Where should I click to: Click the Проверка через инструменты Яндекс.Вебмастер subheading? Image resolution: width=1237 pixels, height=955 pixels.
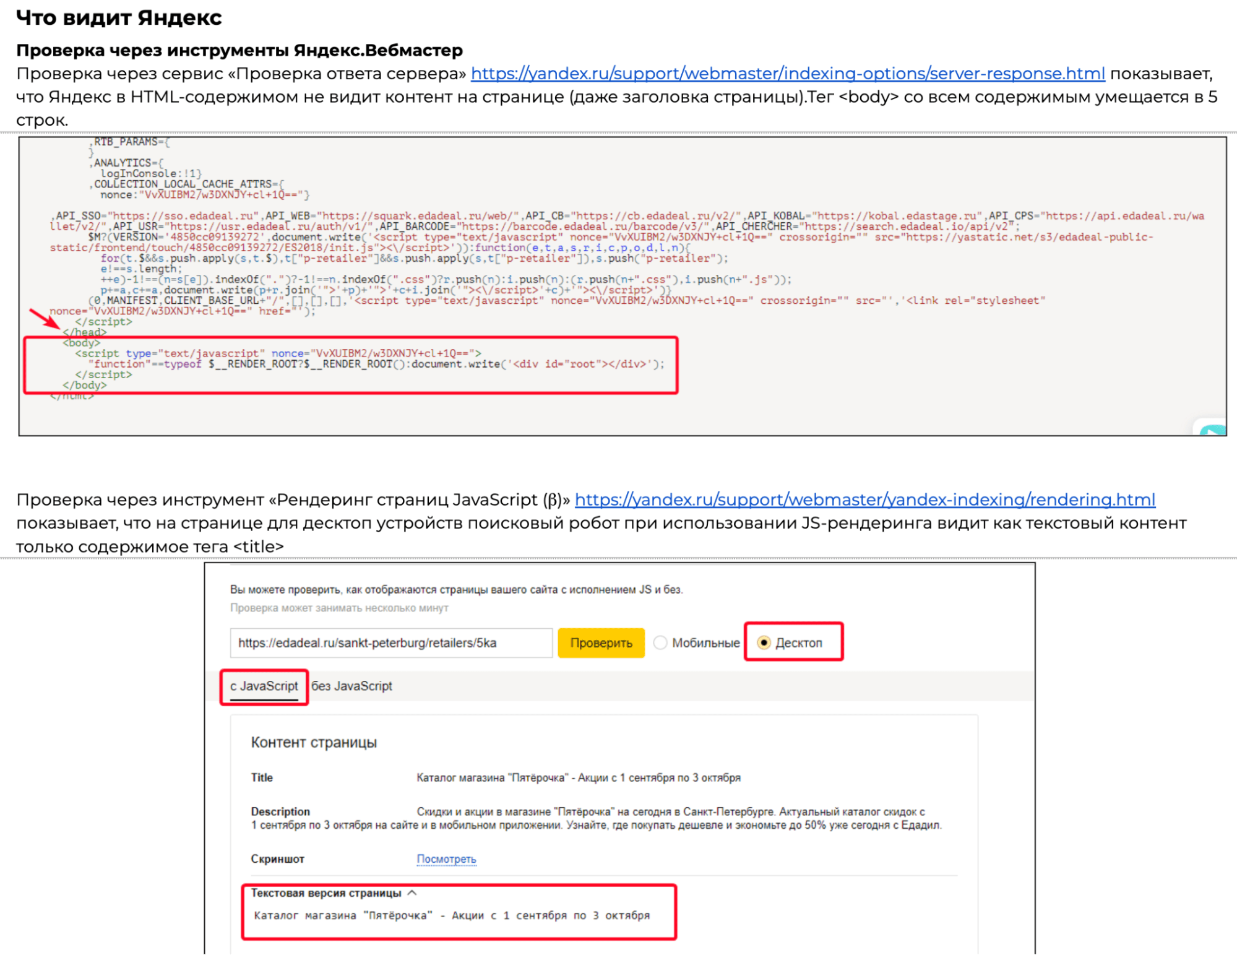[x=239, y=50]
